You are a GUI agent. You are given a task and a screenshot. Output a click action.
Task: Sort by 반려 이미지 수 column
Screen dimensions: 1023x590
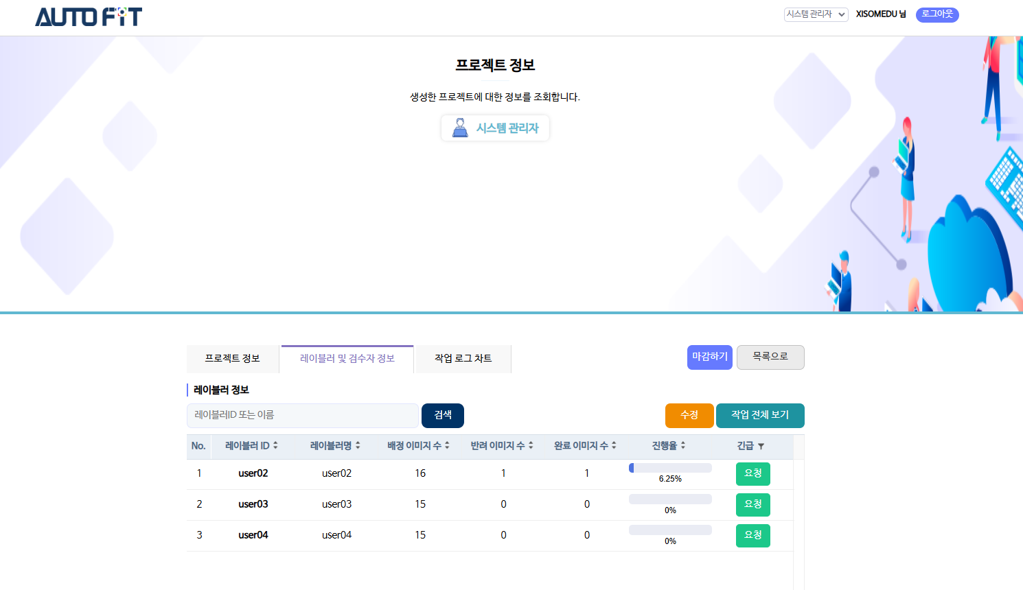(x=501, y=446)
